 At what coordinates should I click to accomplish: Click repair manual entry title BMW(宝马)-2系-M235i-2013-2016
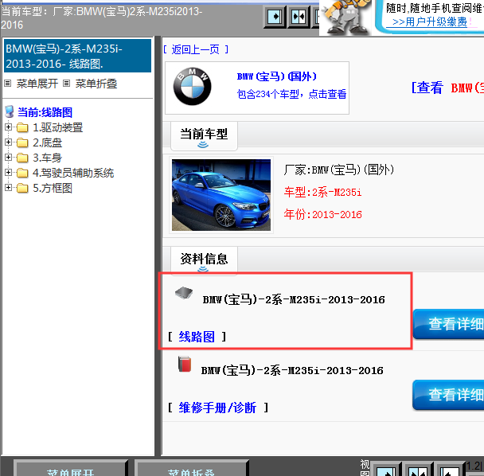tap(292, 370)
